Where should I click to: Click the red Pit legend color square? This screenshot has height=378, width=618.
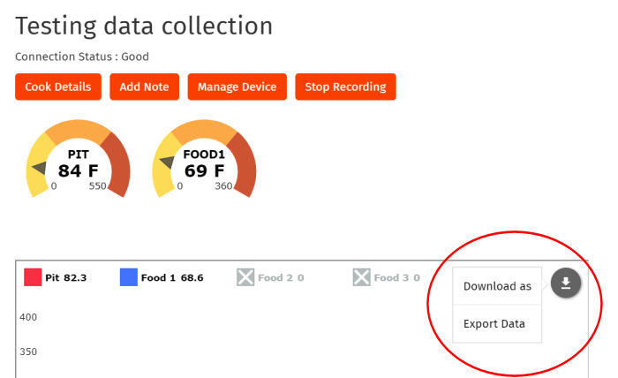[33, 277]
